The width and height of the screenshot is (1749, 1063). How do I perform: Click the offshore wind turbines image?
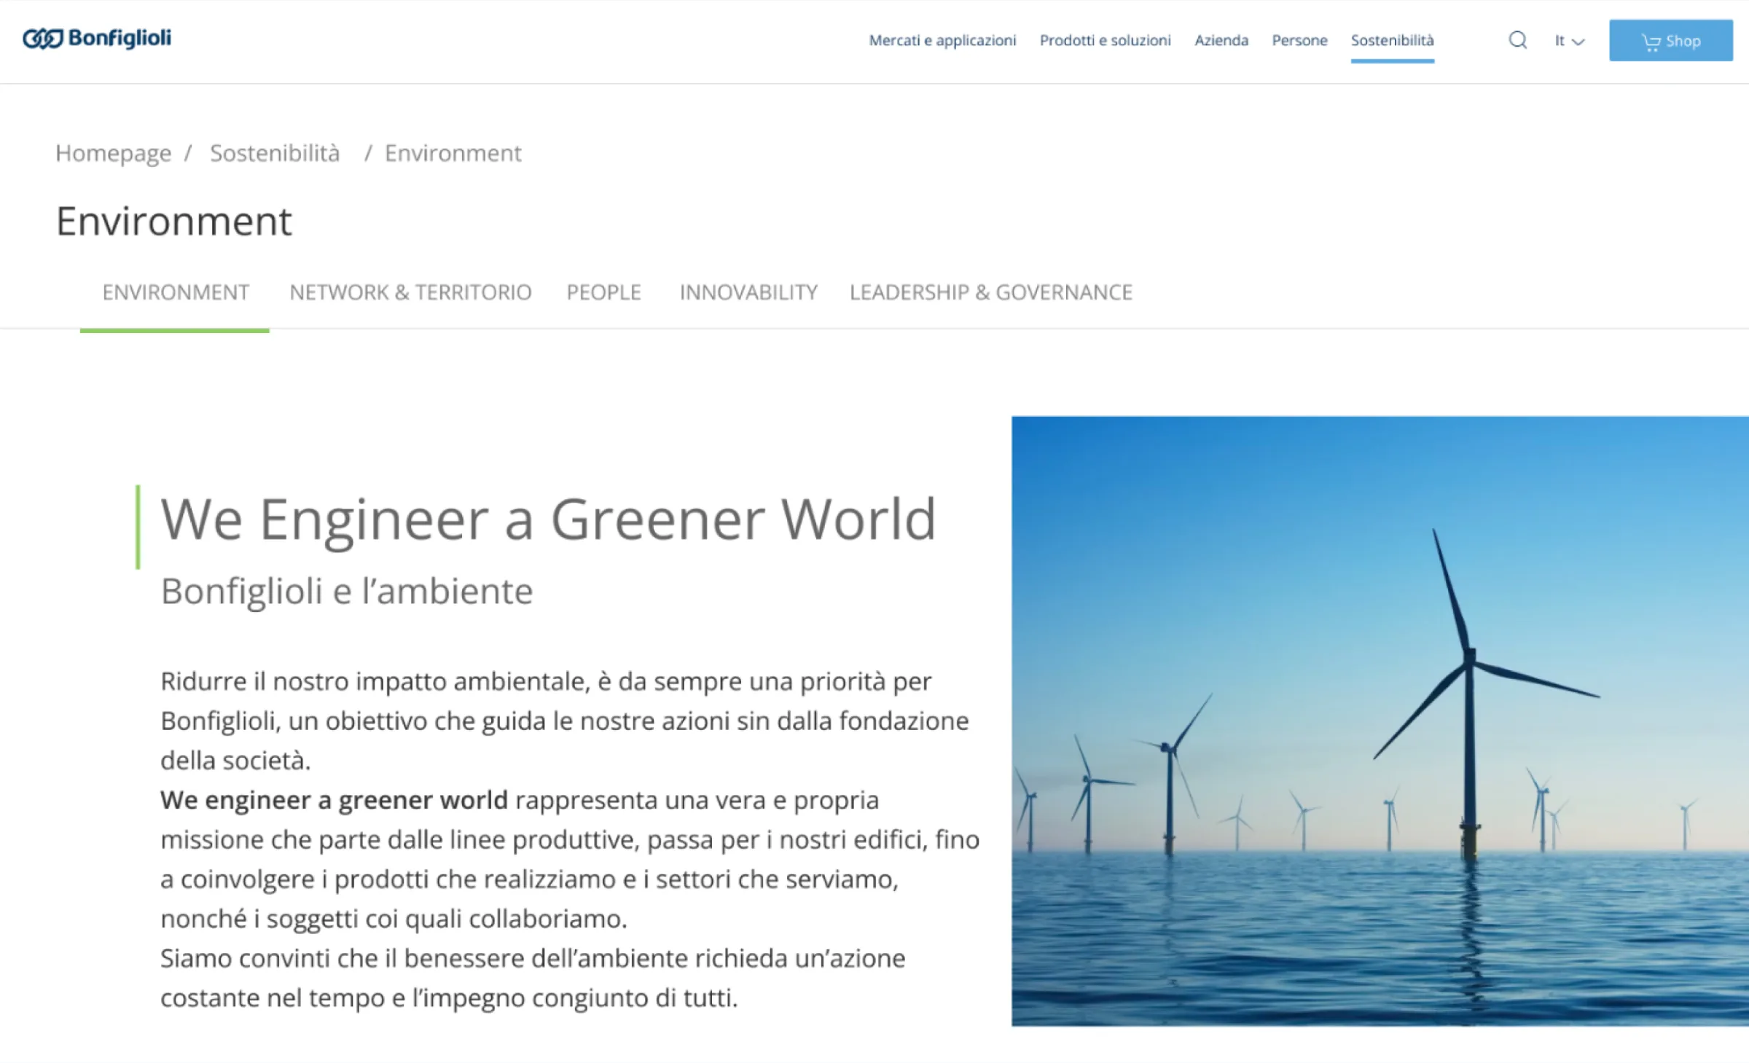pos(1380,721)
